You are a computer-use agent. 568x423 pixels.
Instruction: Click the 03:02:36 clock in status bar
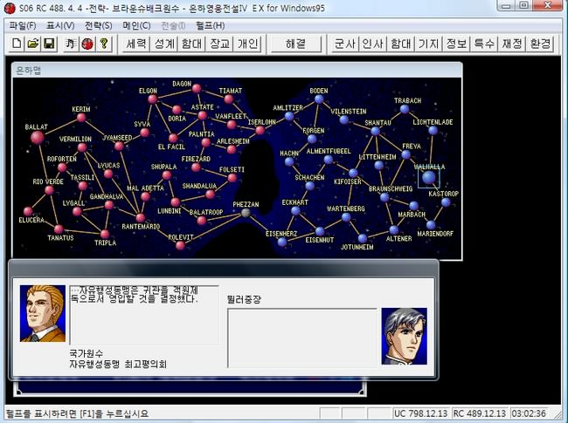(529, 413)
